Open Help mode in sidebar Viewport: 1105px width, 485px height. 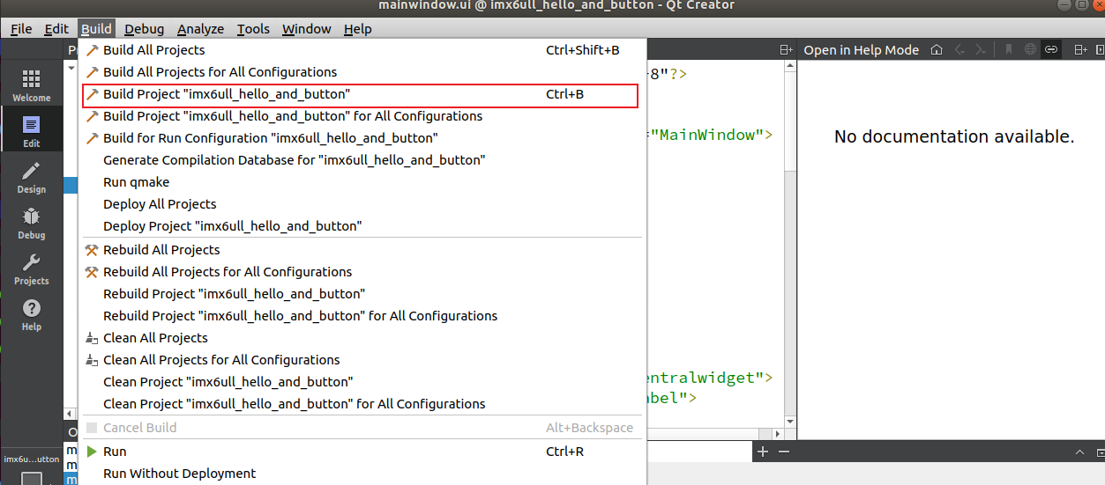pyautogui.click(x=31, y=314)
